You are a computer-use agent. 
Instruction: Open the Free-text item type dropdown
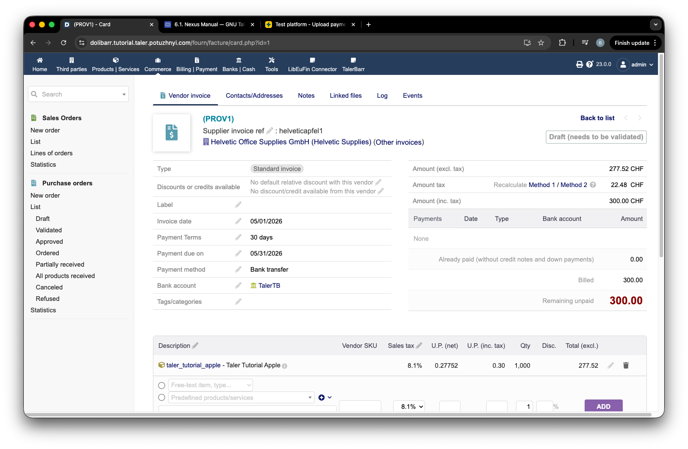pyautogui.click(x=211, y=385)
